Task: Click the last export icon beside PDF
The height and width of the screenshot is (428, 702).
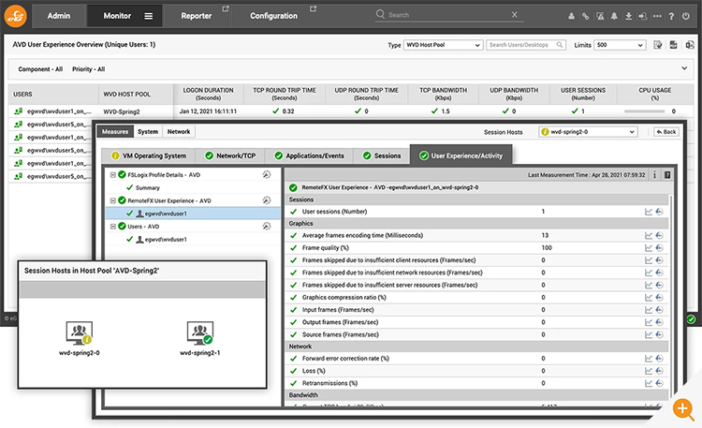Action: [x=690, y=45]
